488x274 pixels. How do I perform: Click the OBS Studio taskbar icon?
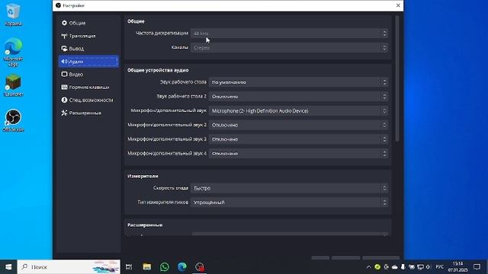point(200,267)
